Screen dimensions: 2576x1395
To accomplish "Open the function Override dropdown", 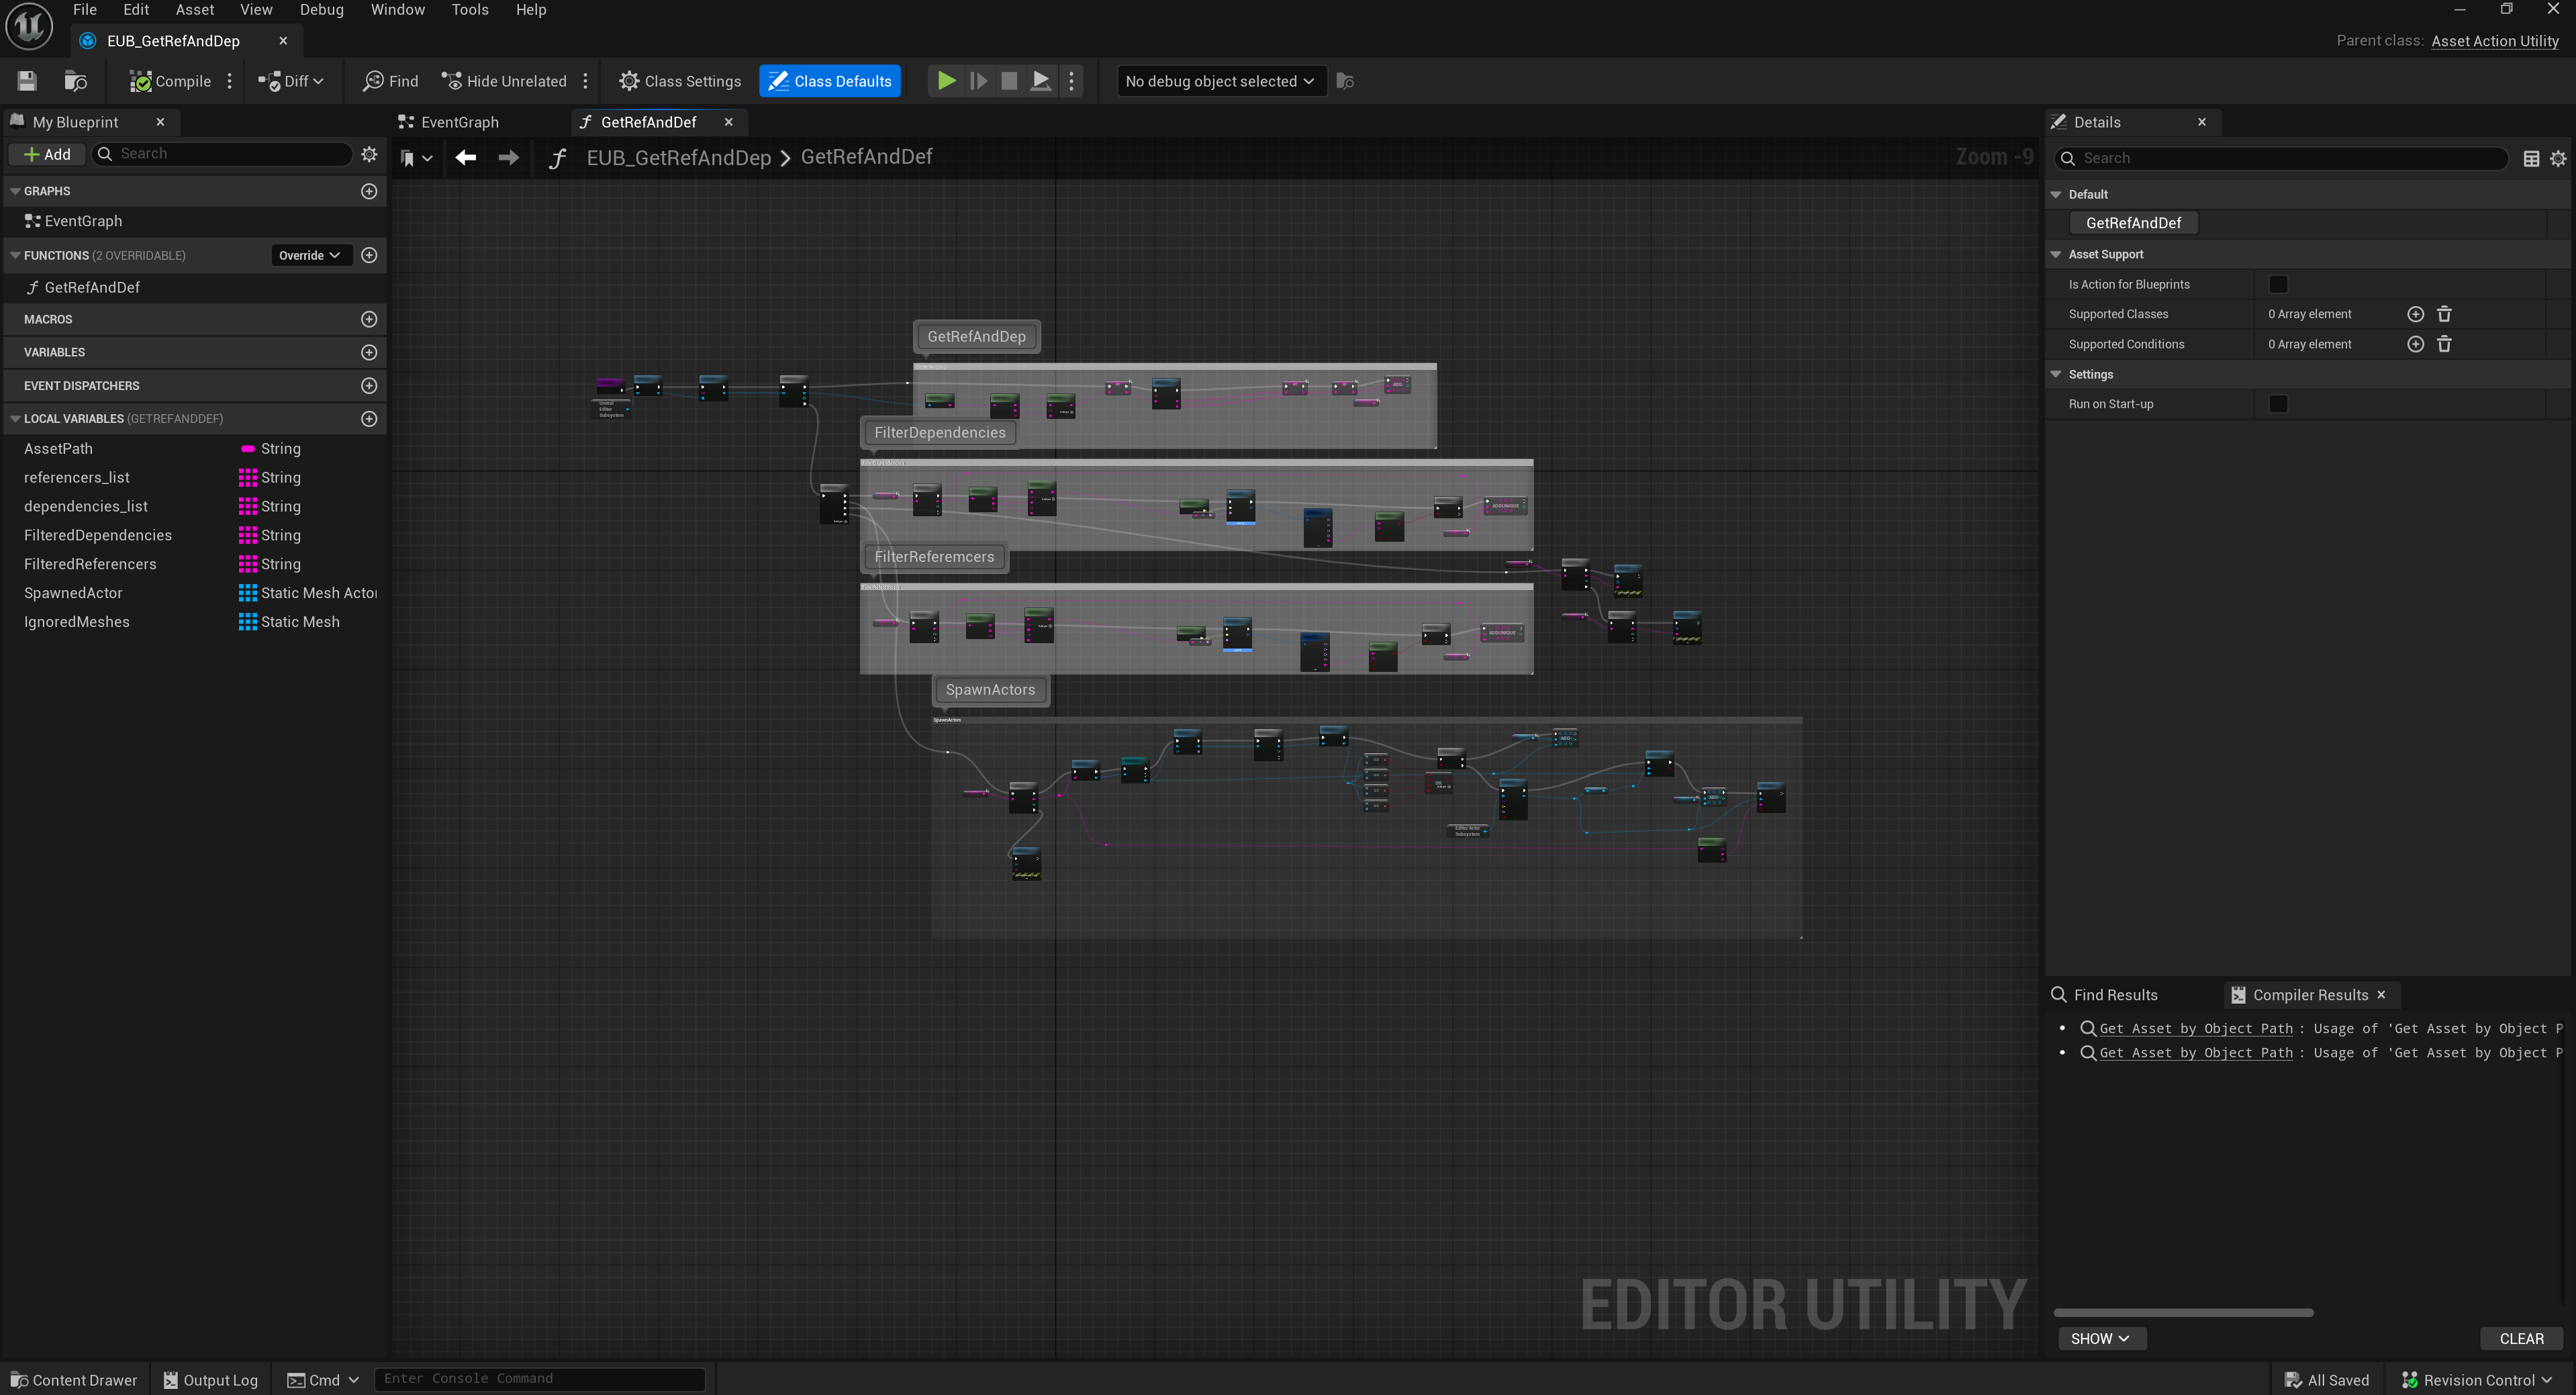I will [310, 255].
